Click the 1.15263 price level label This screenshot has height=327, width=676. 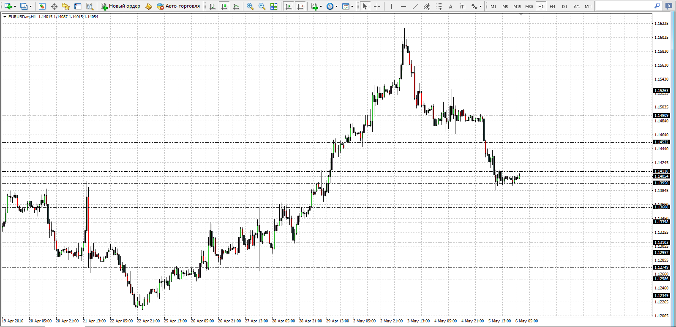tap(662, 91)
